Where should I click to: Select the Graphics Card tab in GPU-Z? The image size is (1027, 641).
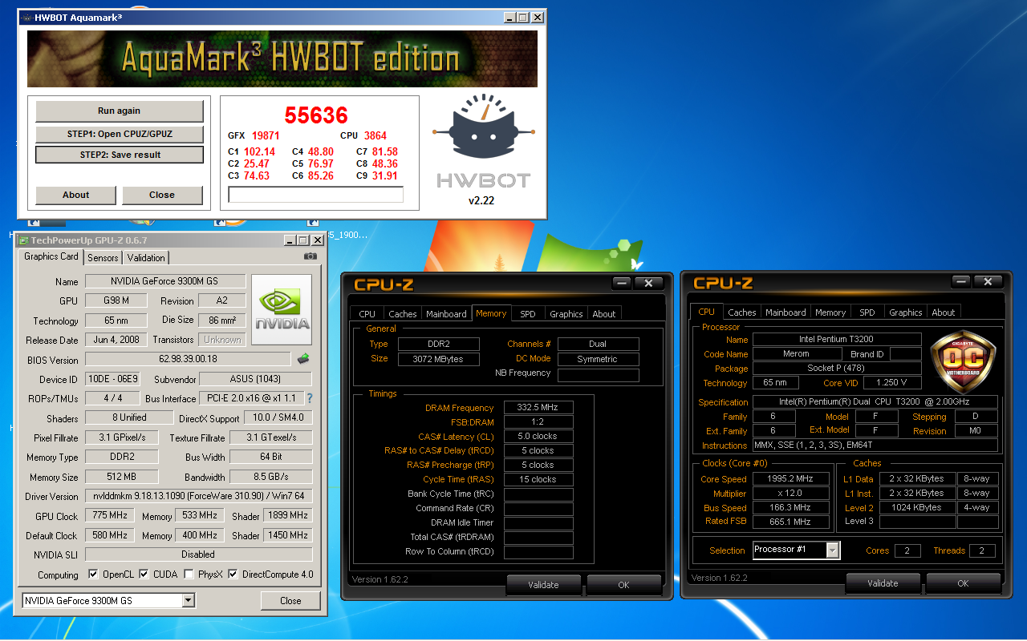pyautogui.click(x=51, y=256)
